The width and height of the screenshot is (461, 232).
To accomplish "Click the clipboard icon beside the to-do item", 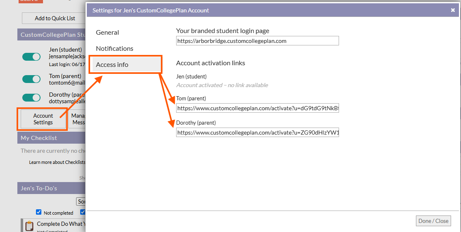I will click(x=29, y=226).
